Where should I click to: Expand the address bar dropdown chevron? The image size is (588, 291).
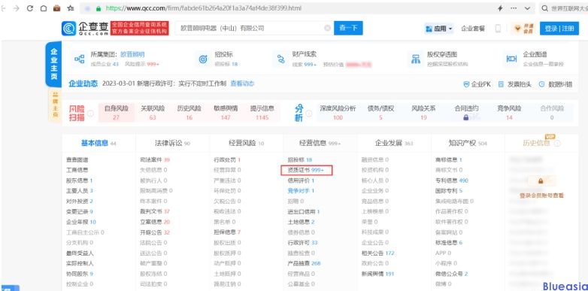(527, 8)
